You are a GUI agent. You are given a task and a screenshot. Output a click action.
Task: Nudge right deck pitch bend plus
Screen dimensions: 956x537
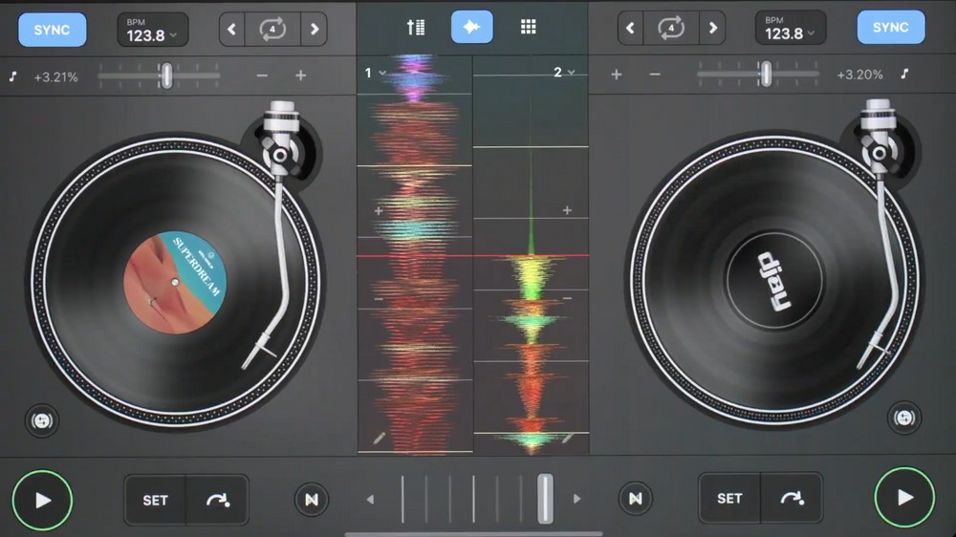click(617, 75)
